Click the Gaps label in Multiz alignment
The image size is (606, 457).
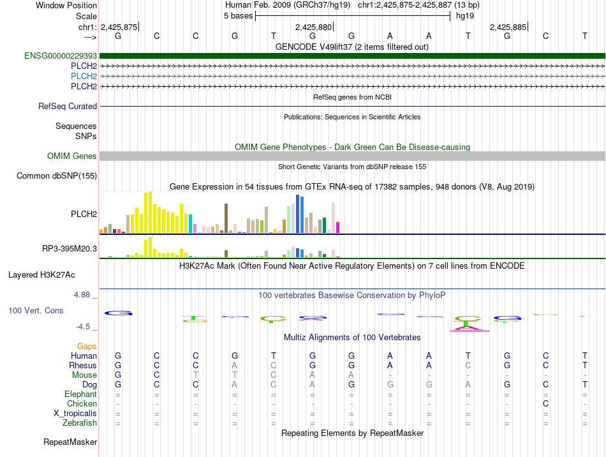click(x=87, y=347)
